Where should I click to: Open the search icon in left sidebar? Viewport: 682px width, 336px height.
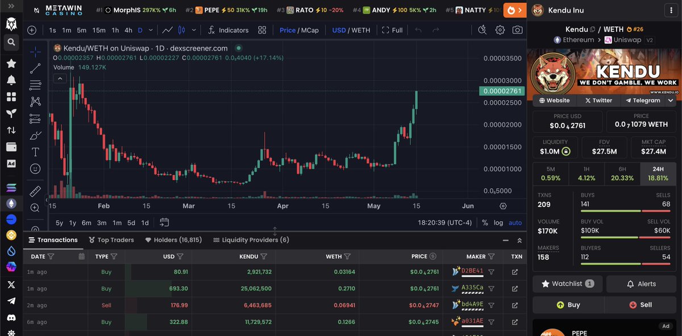point(11,42)
